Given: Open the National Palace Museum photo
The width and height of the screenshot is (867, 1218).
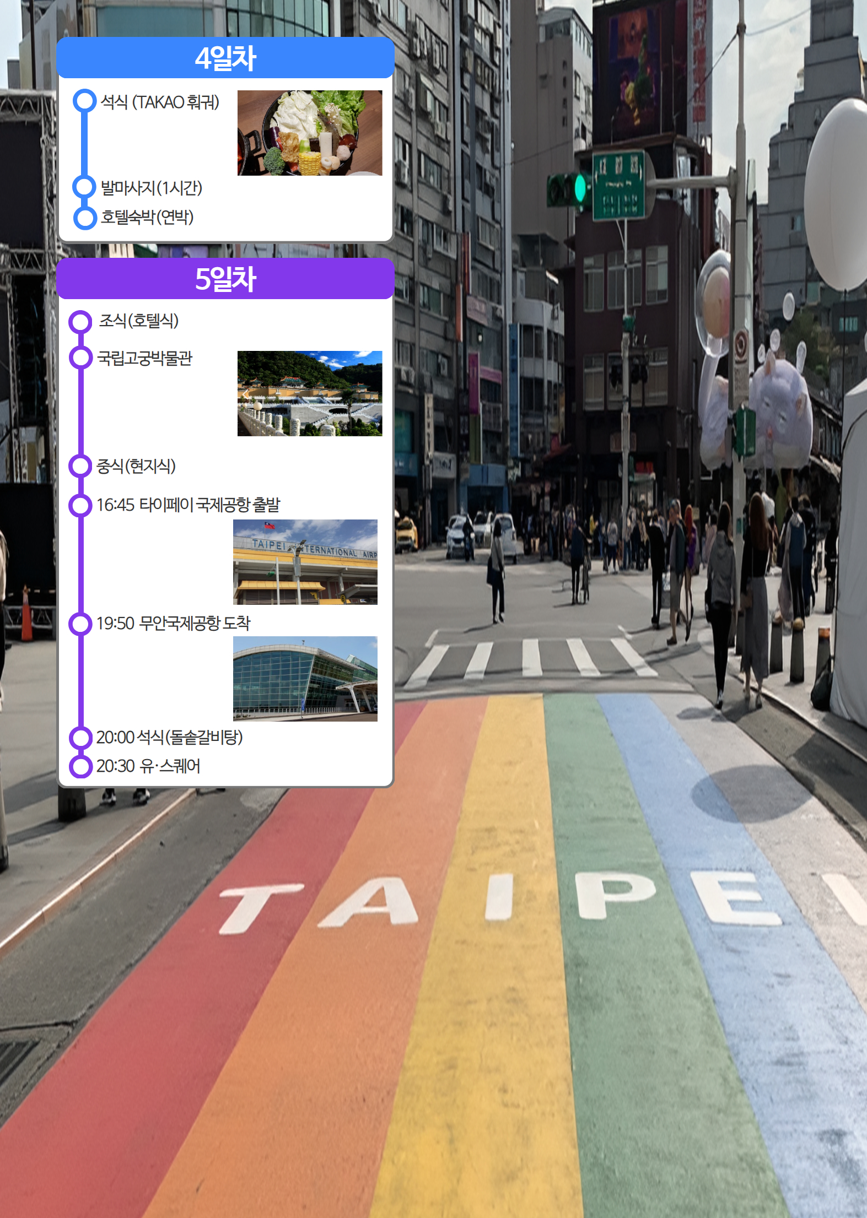Looking at the screenshot, I should pyautogui.click(x=310, y=393).
